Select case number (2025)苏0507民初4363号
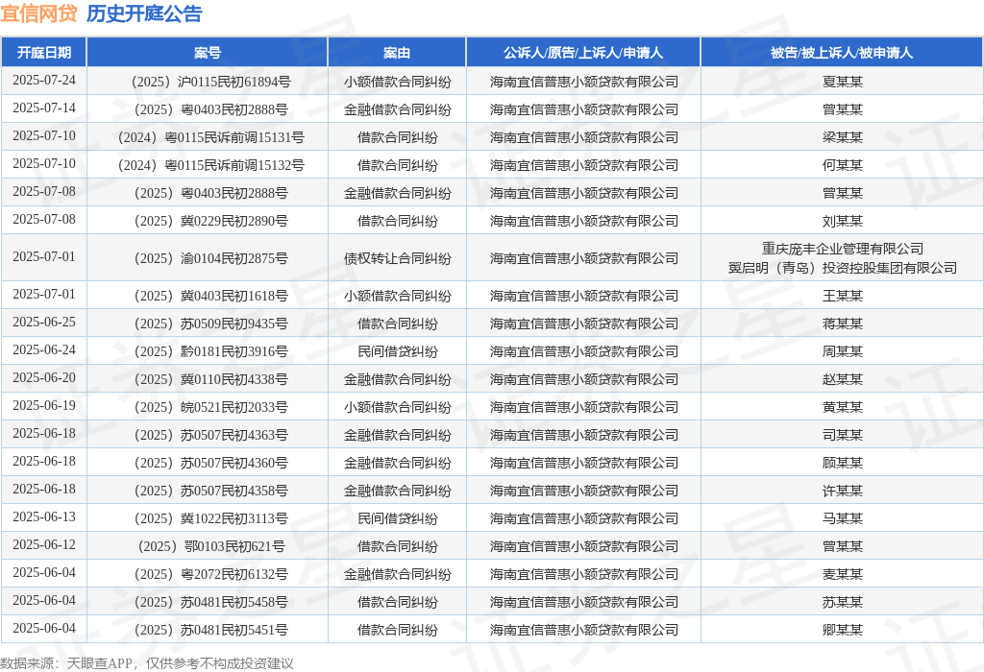984x672 pixels. (x=210, y=435)
